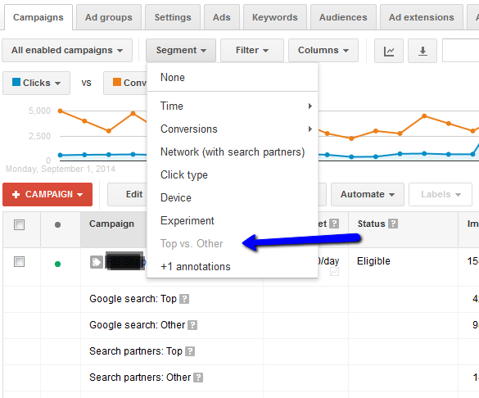Screen dimensions: 479x398
Task: Open help icon beside Google search: Other
Action: tap(192, 325)
